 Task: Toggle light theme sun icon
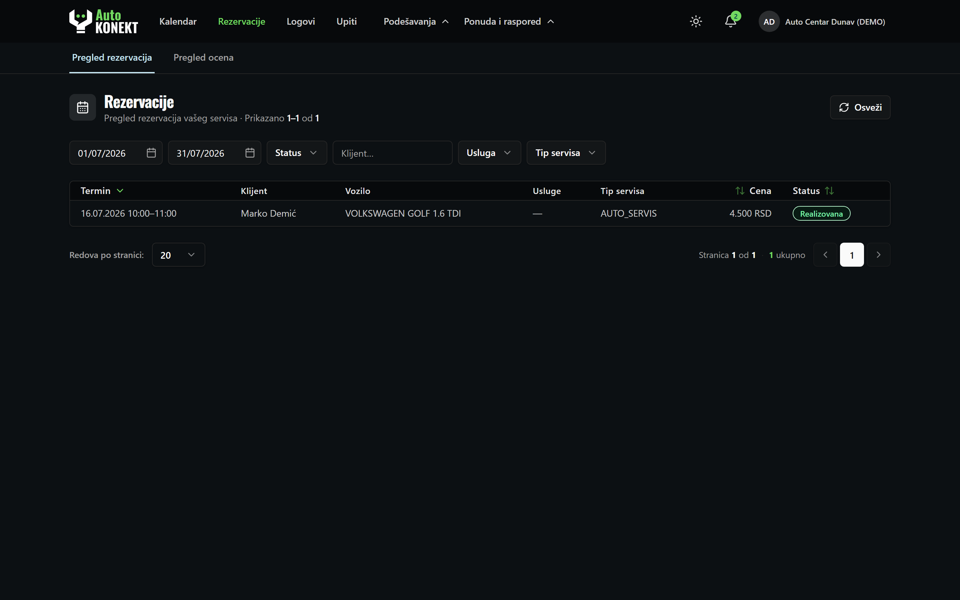tap(696, 21)
